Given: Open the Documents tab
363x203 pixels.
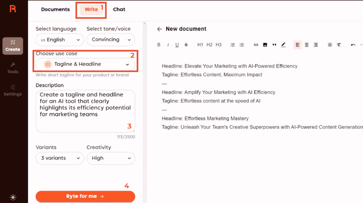Looking at the screenshot, I should tap(55, 10).
